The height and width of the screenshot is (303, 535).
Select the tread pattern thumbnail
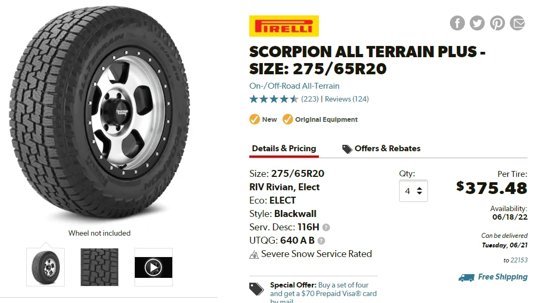click(100, 267)
